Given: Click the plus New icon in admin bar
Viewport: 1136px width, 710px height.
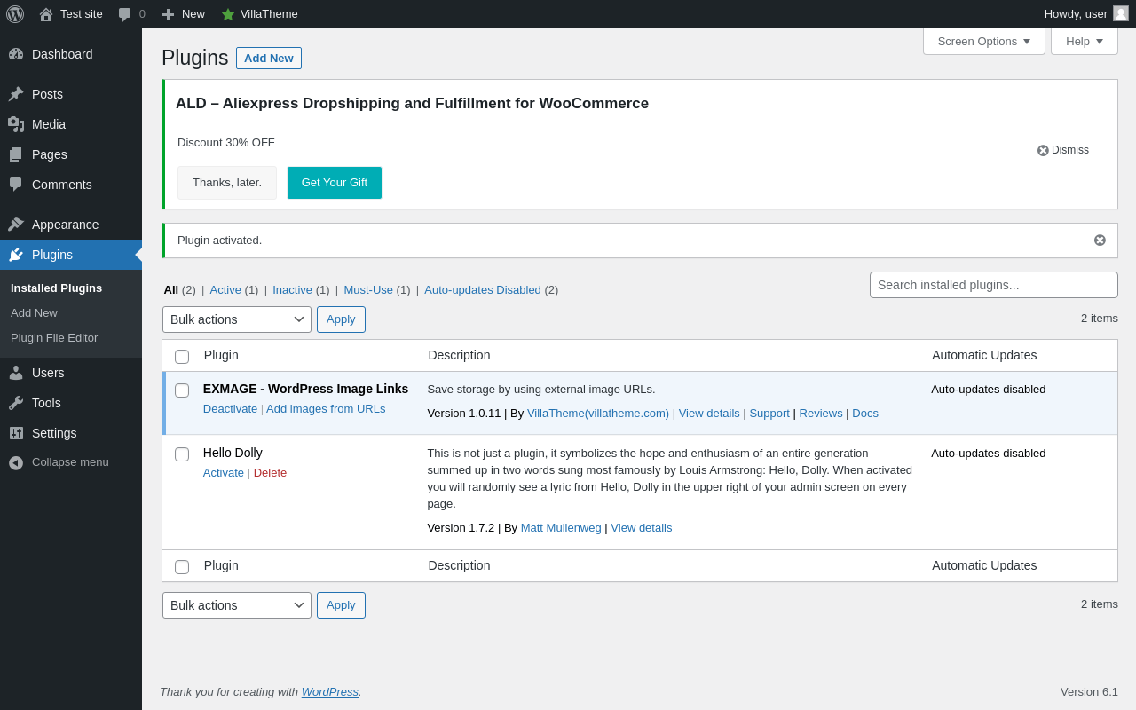Looking at the screenshot, I should (x=168, y=14).
